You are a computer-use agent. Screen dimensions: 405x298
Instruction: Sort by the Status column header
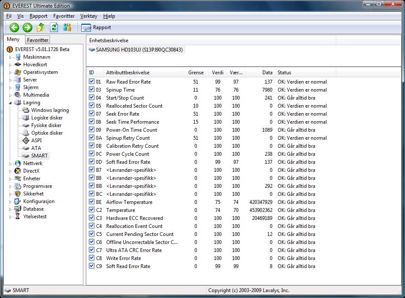click(305, 73)
